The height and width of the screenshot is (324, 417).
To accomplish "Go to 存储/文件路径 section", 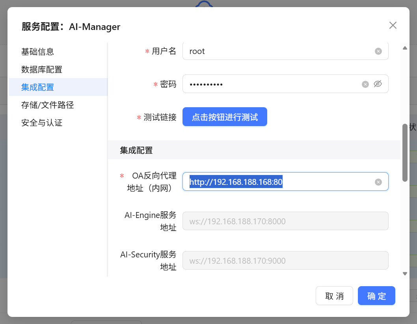I will [x=48, y=105].
